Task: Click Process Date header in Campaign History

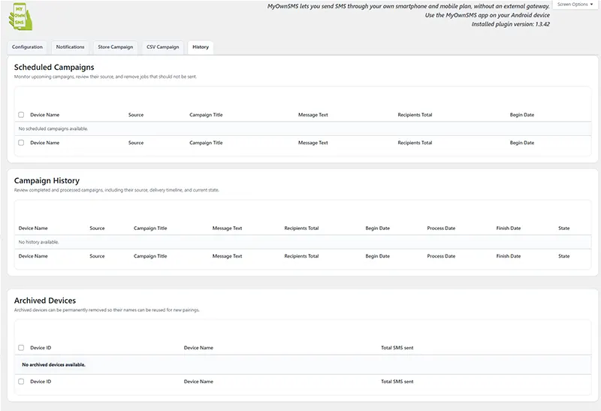Action: click(x=441, y=228)
